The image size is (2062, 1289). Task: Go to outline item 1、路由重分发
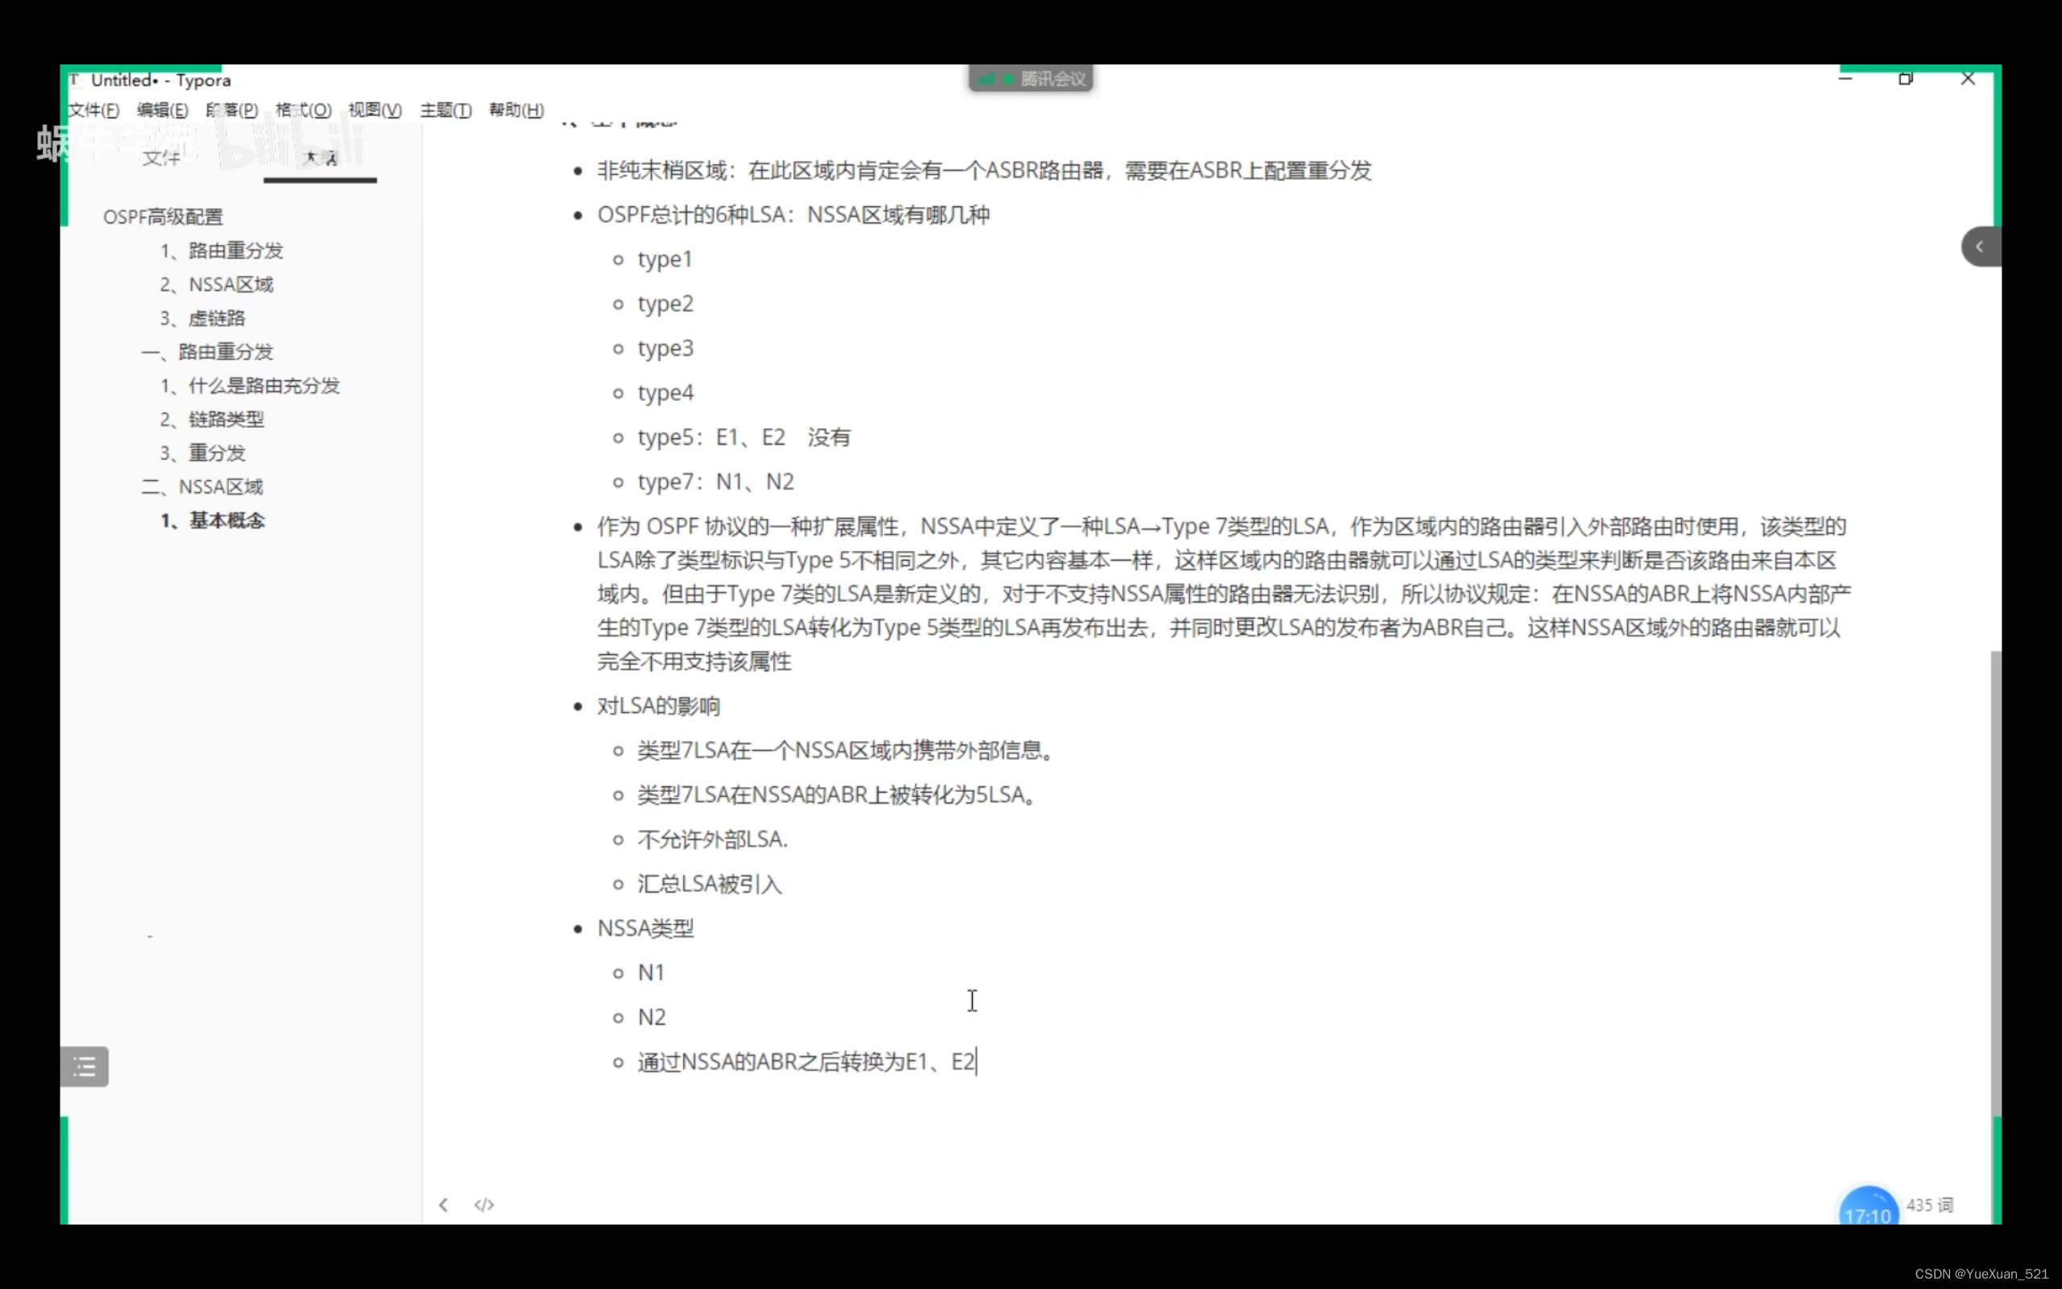[x=222, y=251]
